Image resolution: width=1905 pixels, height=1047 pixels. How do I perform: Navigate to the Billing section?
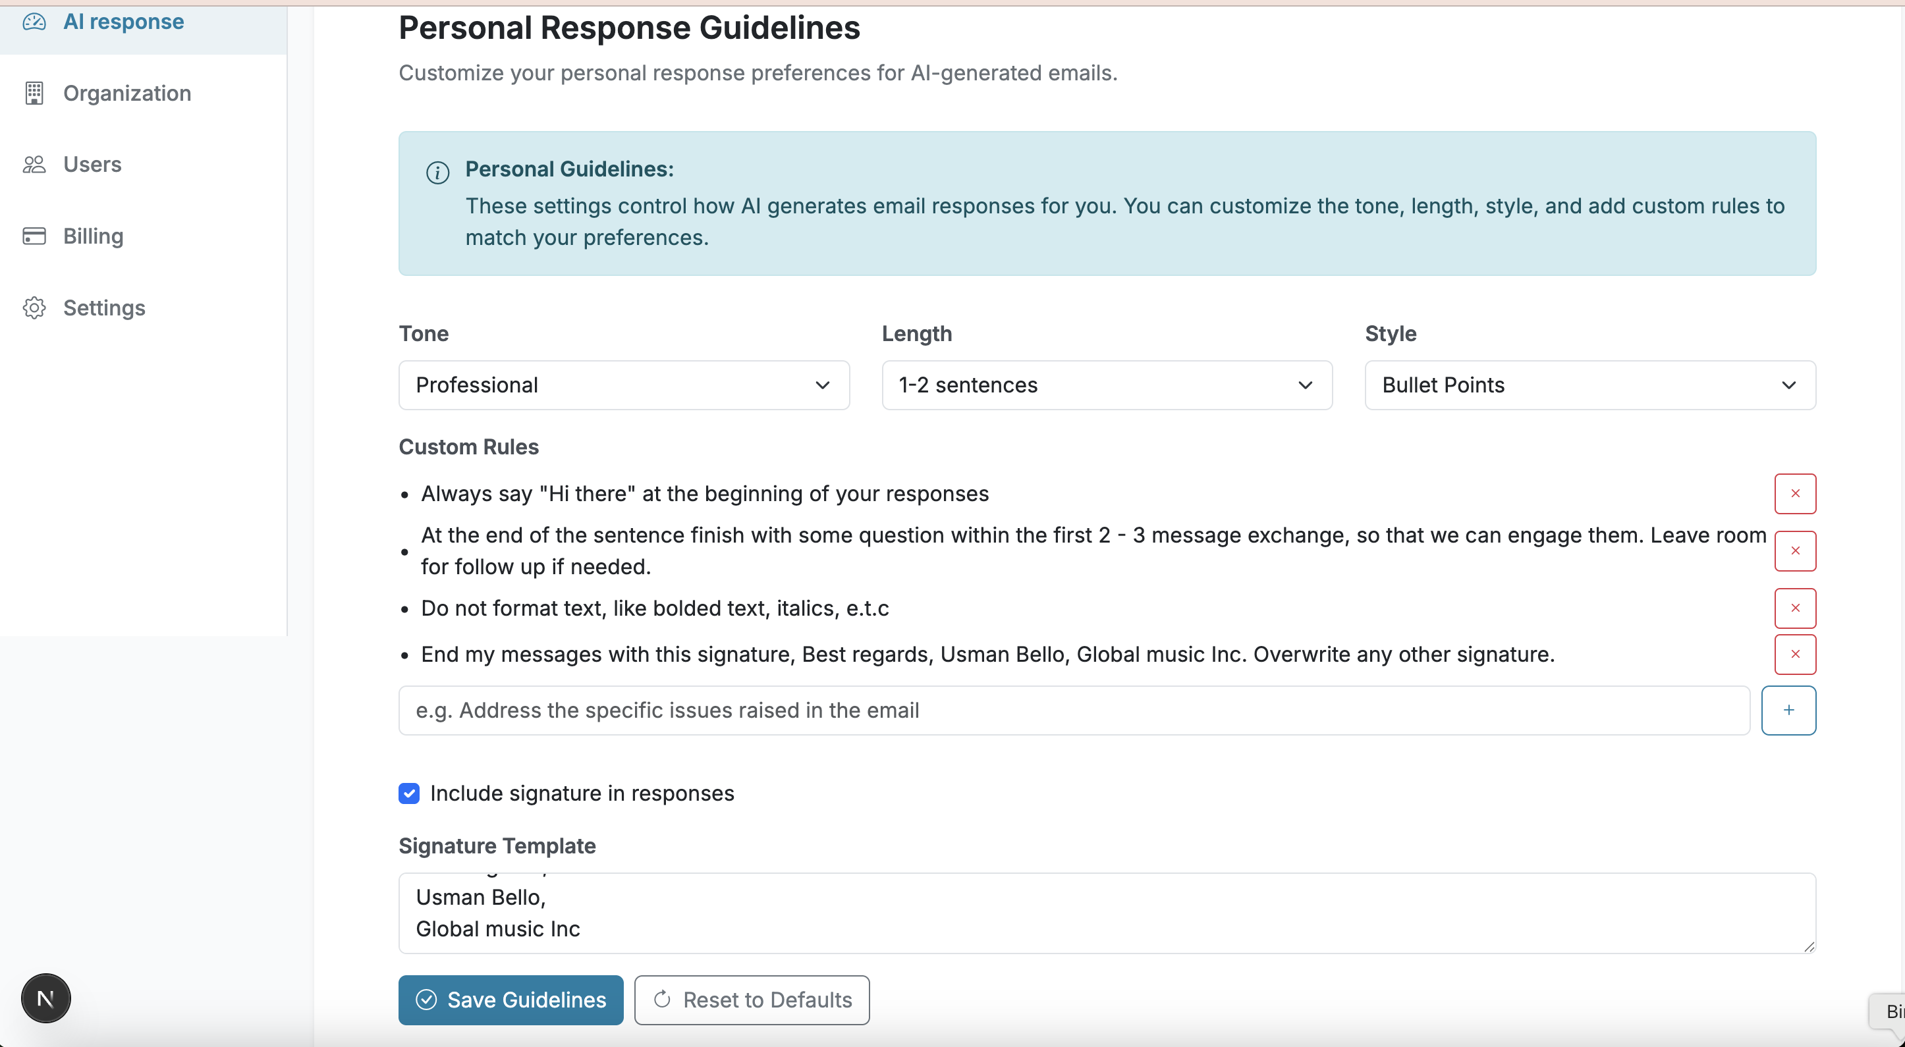tap(93, 236)
